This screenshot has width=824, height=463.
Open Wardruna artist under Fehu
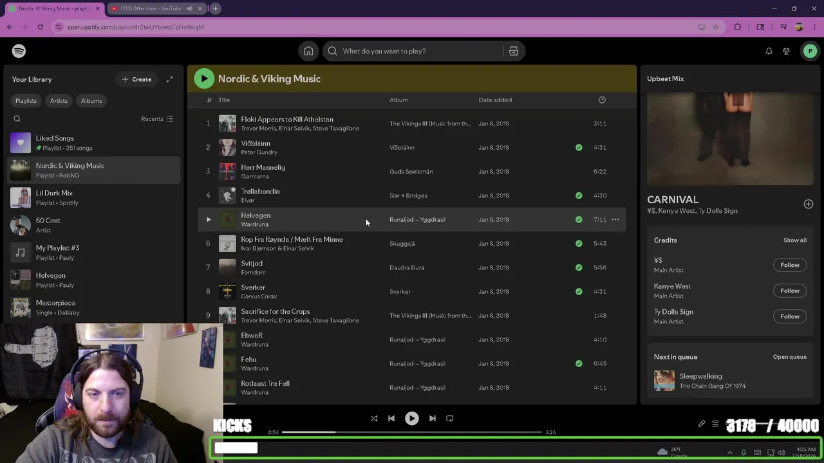pos(254,368)
